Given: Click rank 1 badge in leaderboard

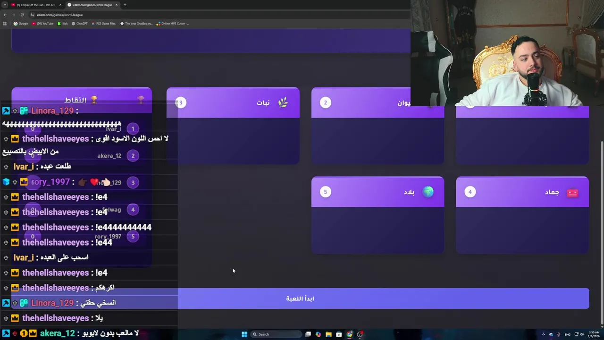Looking at the screenshot, I should (x=133, y=129).
